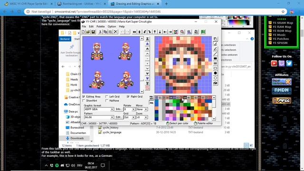
Task: Click the Twitter icon under Follow Us On
Action: (289, 63)
